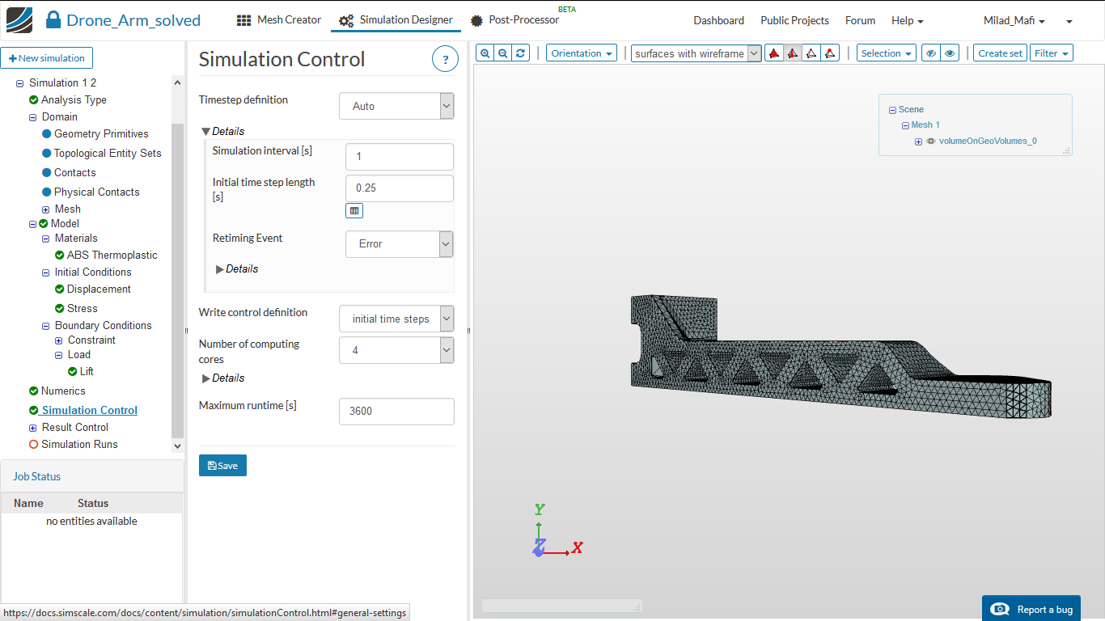This screenshot has height=621, width=1105.
Task: Select the volume picking mode icon
Action: [774, 53]
